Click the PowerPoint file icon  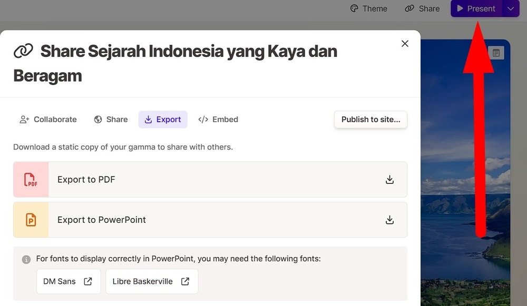coord(31,220)
